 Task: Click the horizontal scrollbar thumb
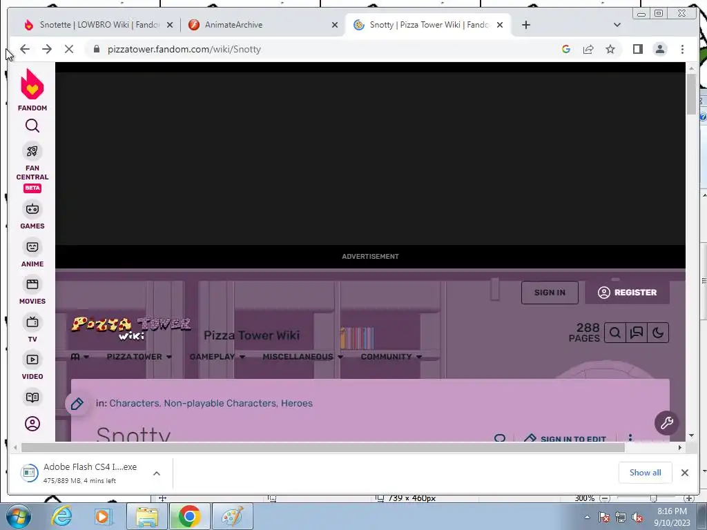pyautogui.click(x=323, y=447)
